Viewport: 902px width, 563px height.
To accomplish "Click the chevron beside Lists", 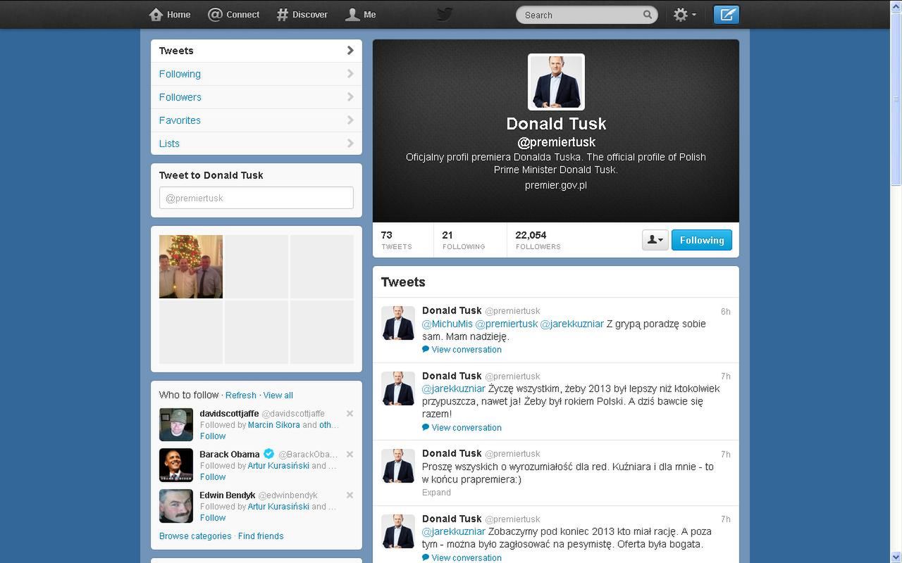I will click(x=350, y=144).
